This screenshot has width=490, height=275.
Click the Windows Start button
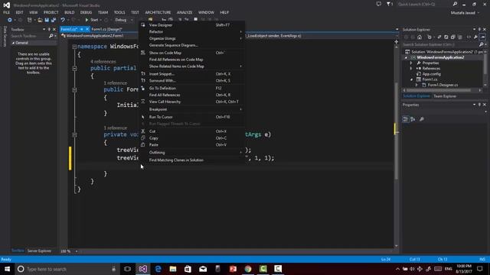click(x=7, y=269)
